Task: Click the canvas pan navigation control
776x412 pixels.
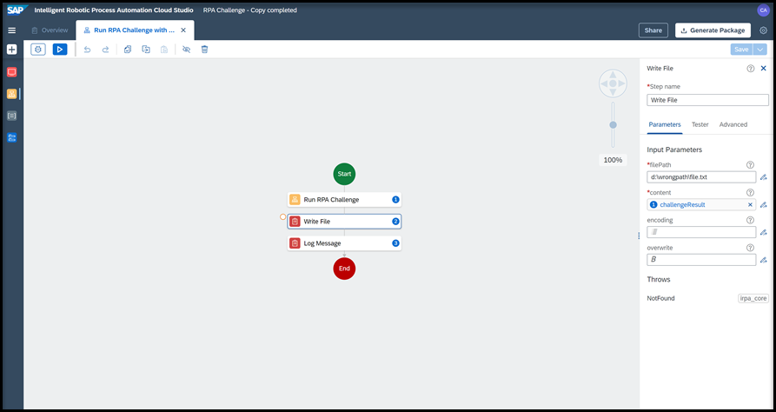Action: 613,83
